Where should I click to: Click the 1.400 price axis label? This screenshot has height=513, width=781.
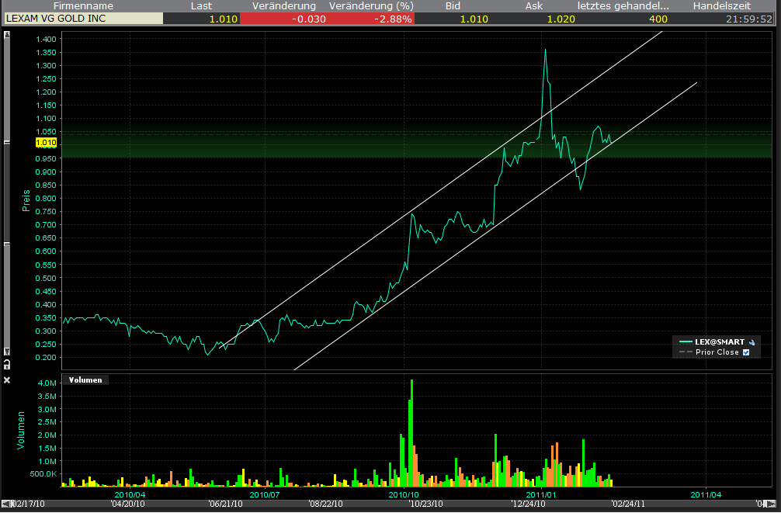point(46,39)
